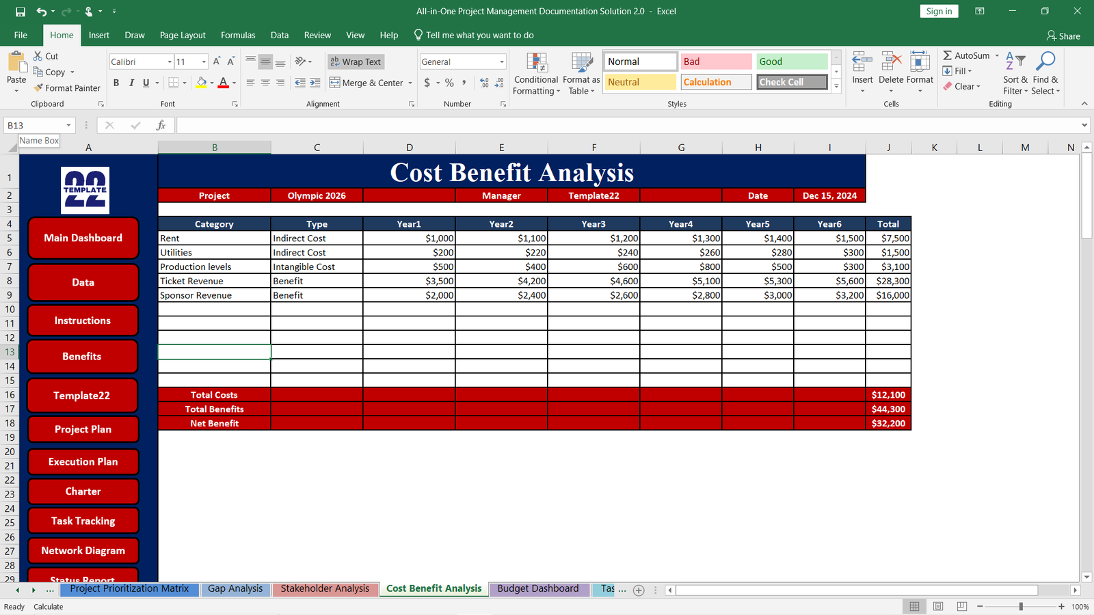Click the Increase Decimal icon
The height and width of the screenshot is (615, 1094).
point(484,83)
